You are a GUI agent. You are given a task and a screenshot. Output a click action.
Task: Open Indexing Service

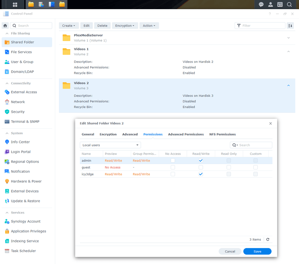coord(27,241)
